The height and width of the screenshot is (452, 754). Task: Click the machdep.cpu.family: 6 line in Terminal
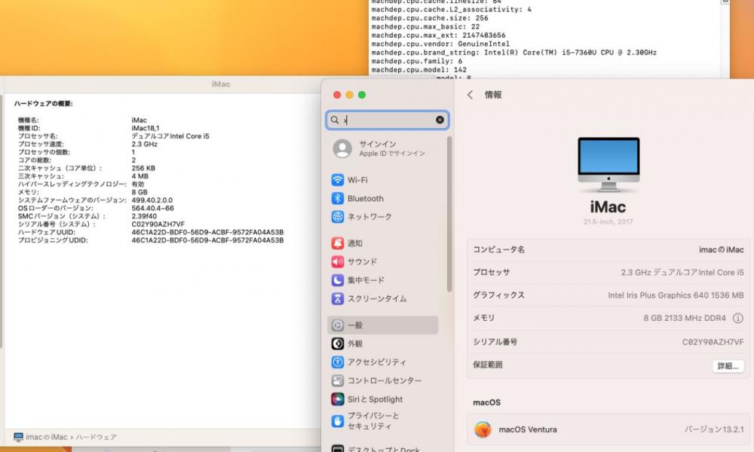click(x=416, y=61)
